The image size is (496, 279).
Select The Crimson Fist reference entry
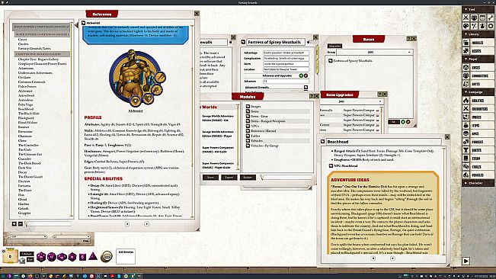(x=30, y=154)
